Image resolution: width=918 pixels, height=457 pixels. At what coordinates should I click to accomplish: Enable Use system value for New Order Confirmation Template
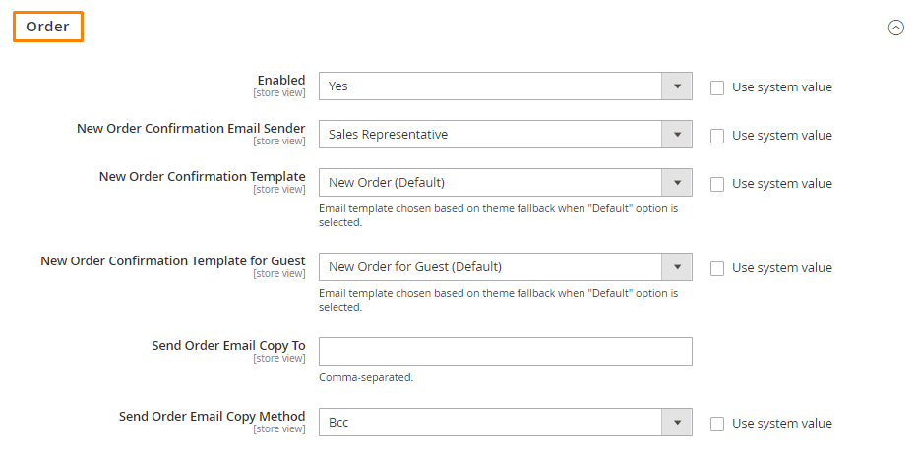pyautogui.click(x=717, y=184)
